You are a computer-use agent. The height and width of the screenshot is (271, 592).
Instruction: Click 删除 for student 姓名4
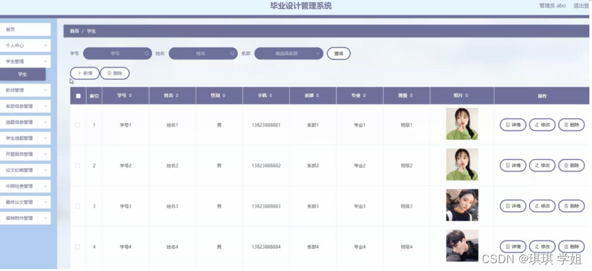(572, 247)
